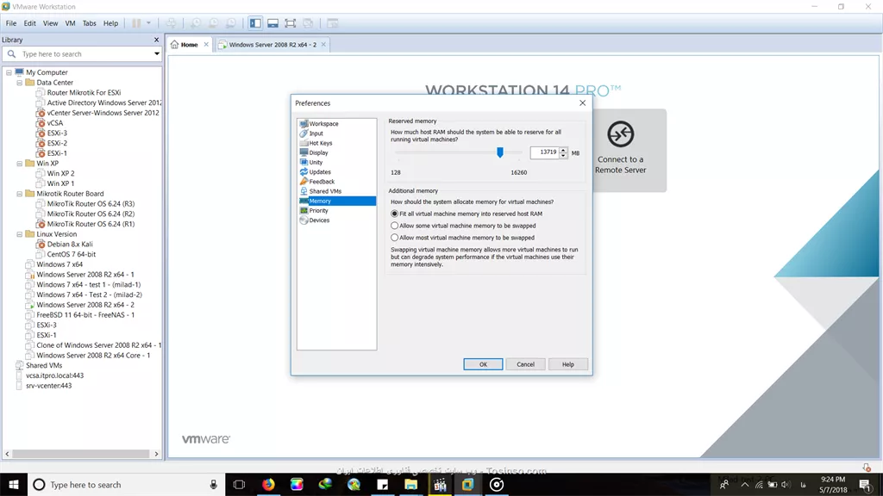Image resolution: width=883 pixels, height=496 pixels.
Task: Click the reserved memory slider handle
Action: pos(499,152)
